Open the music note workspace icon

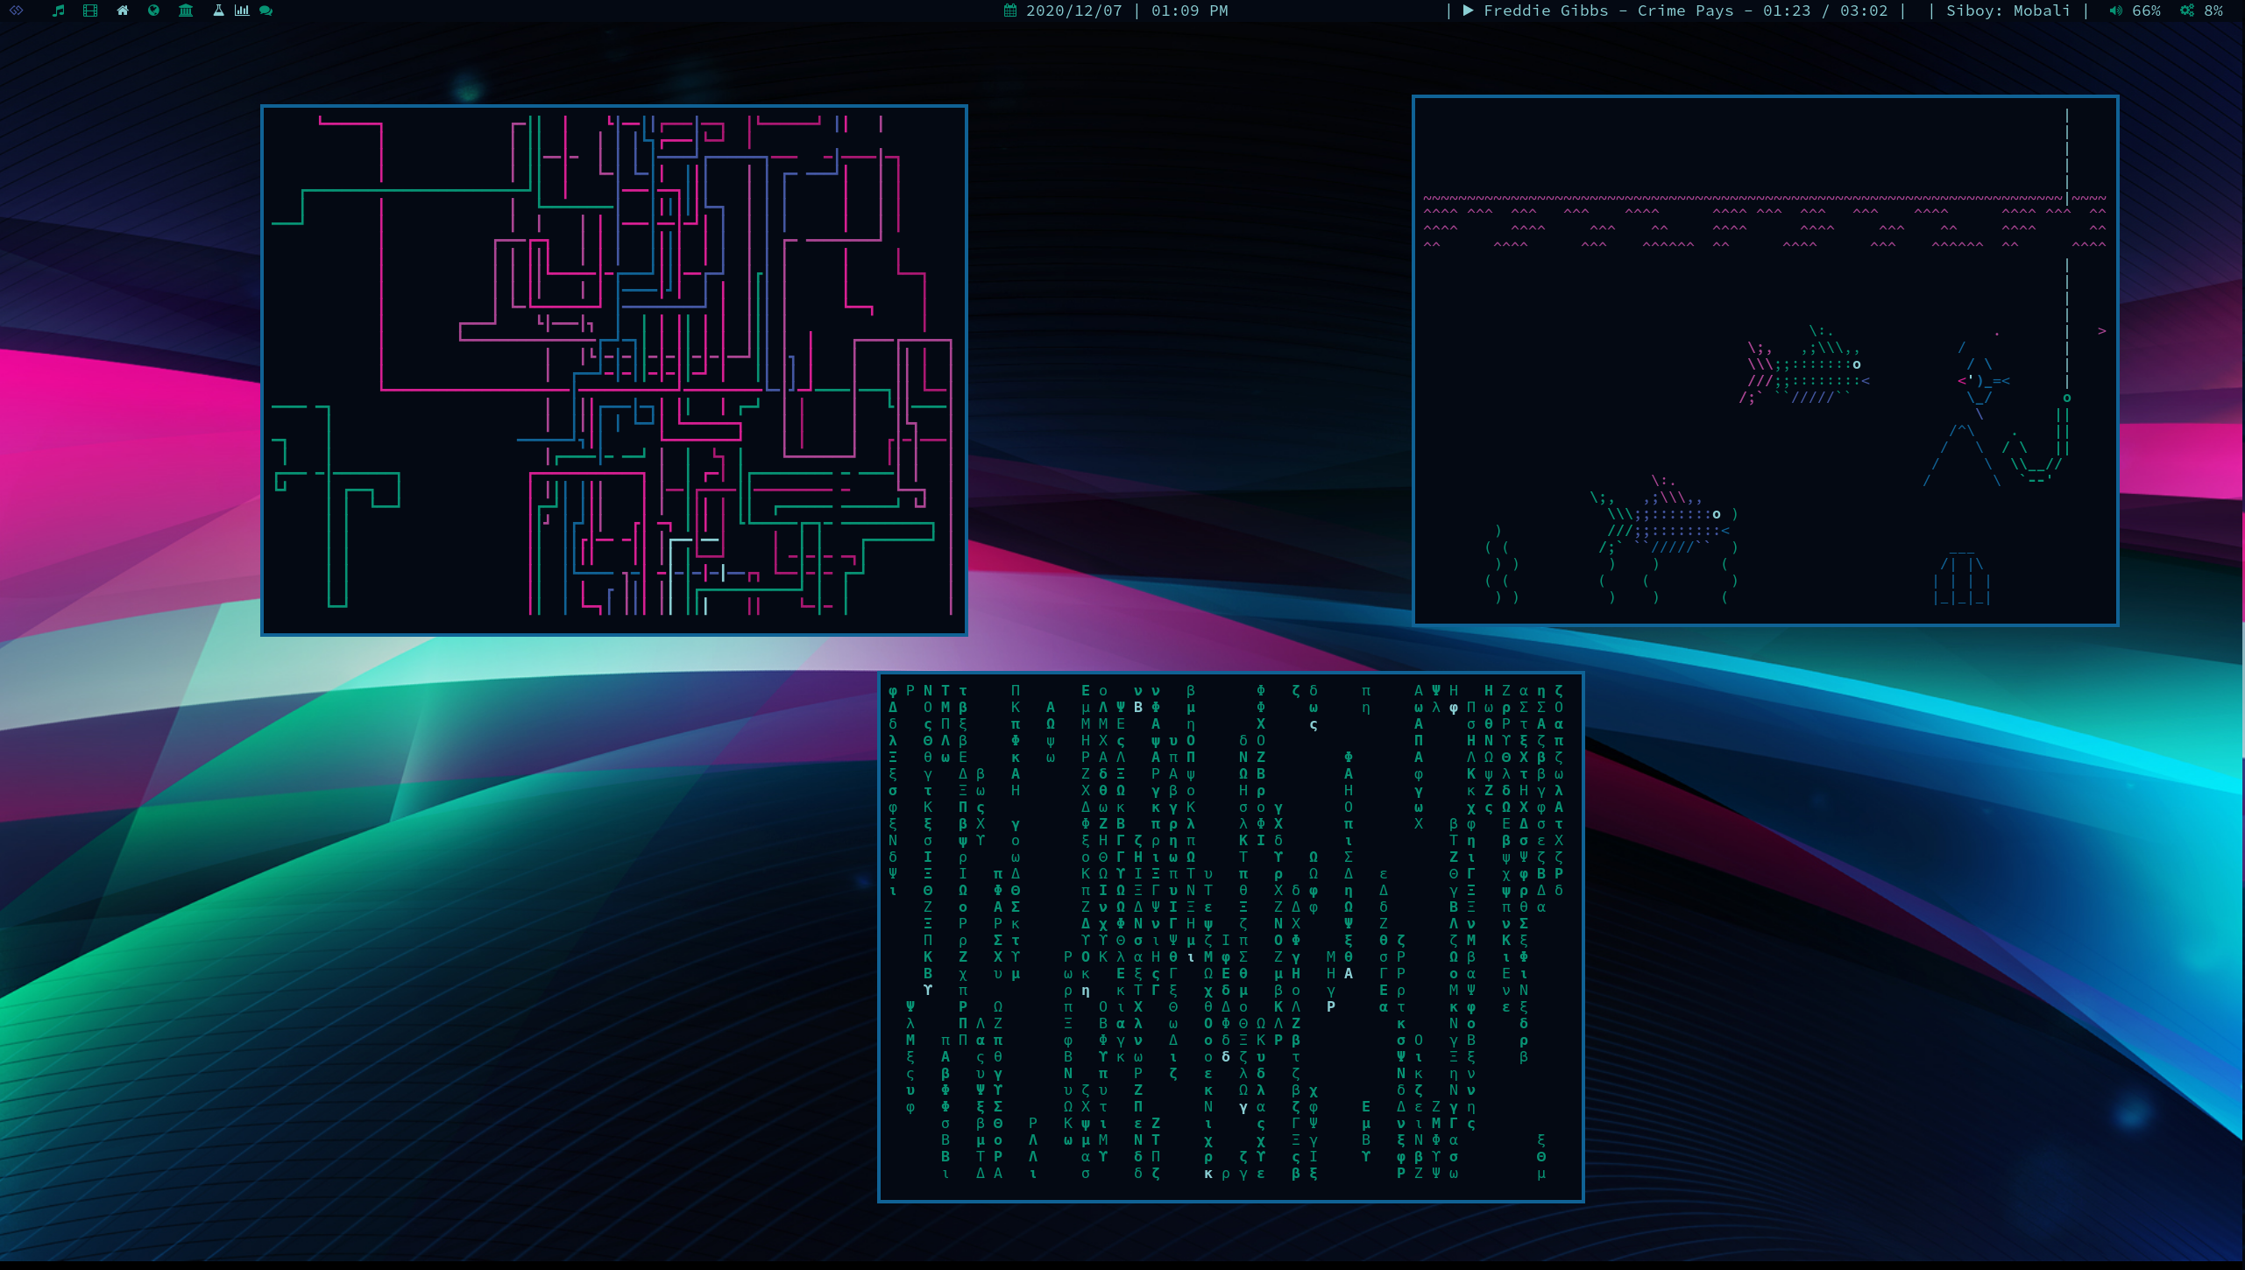pos(59,11)
